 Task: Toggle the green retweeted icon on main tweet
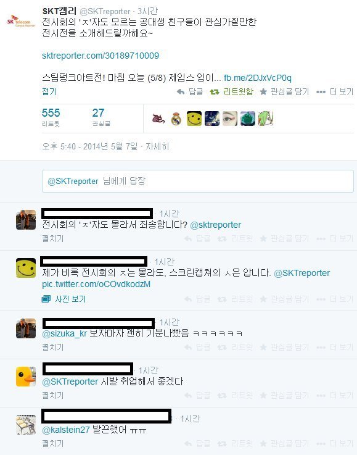[215, 92]
